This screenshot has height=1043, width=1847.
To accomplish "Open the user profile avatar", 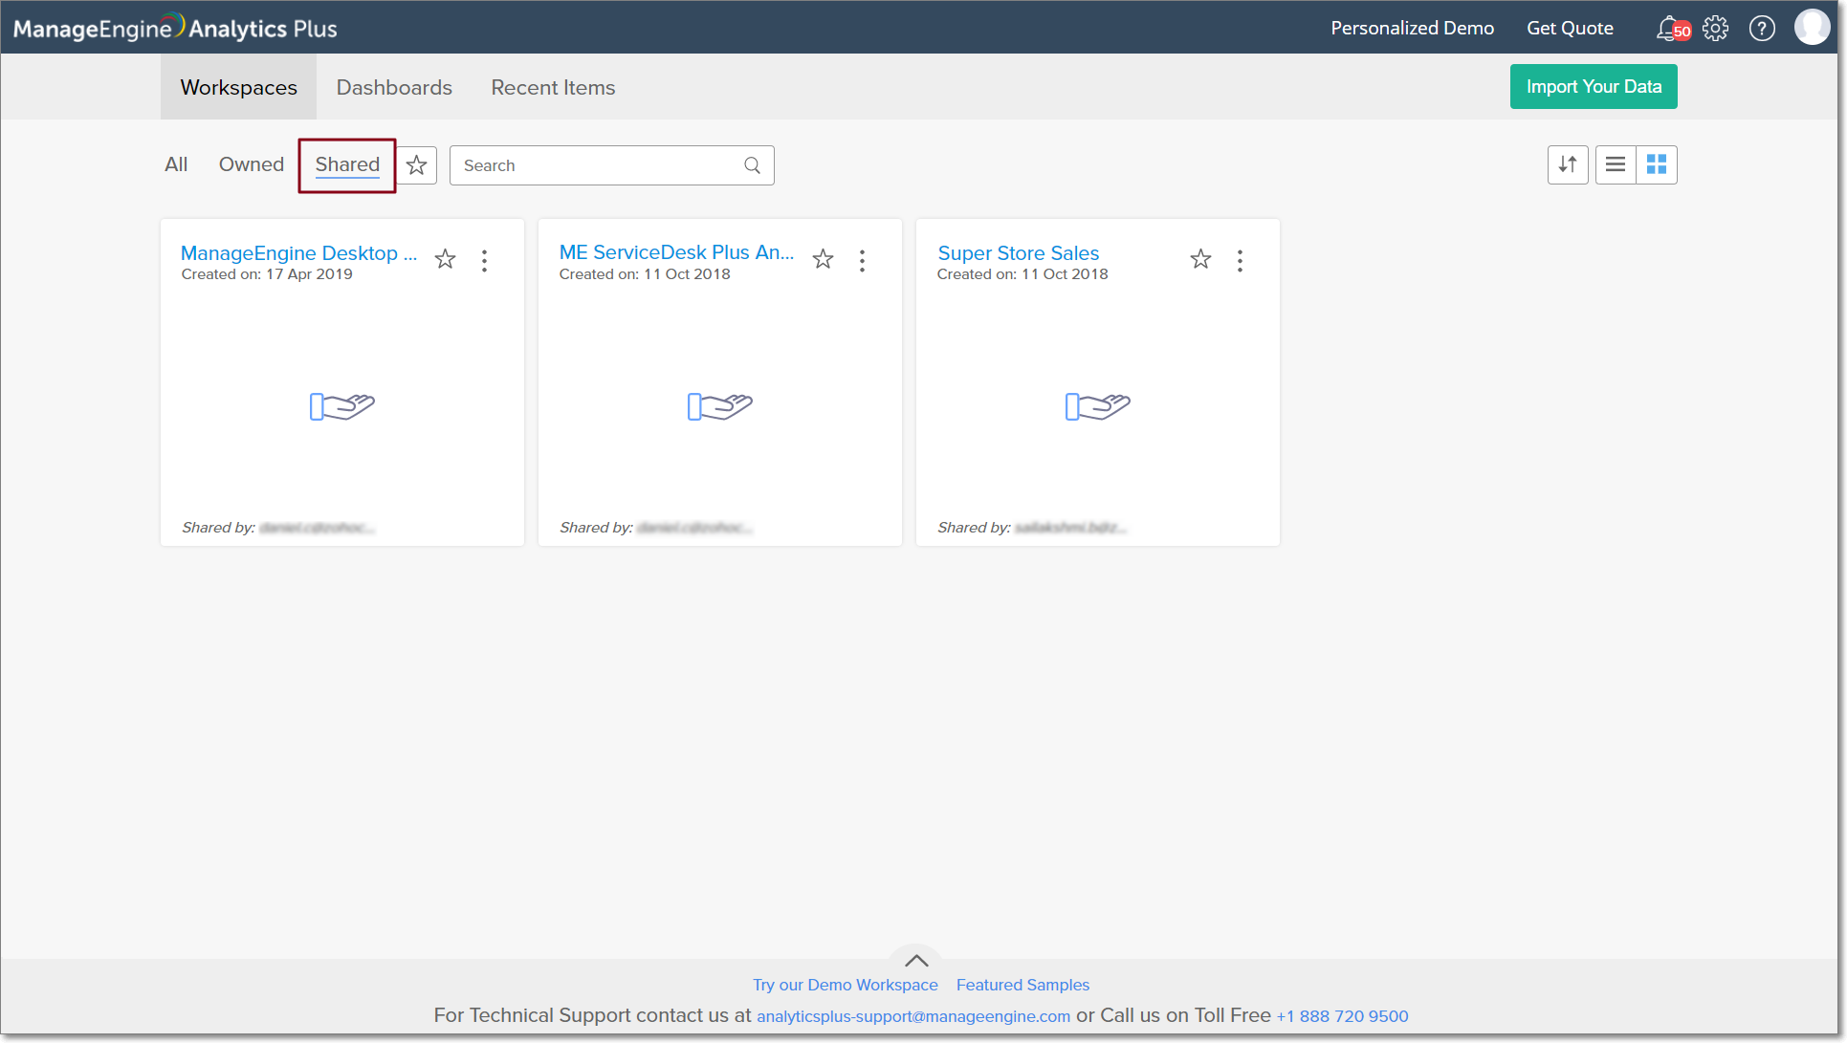I will pyautogui.click(x=1812, y=28).
